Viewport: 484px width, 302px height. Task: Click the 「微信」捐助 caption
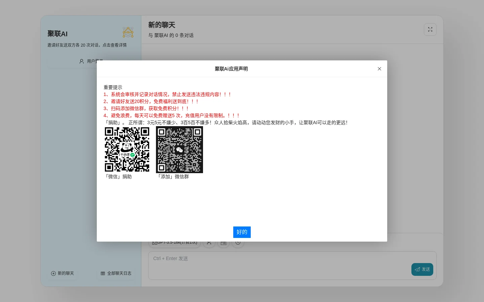coord(118,177)
